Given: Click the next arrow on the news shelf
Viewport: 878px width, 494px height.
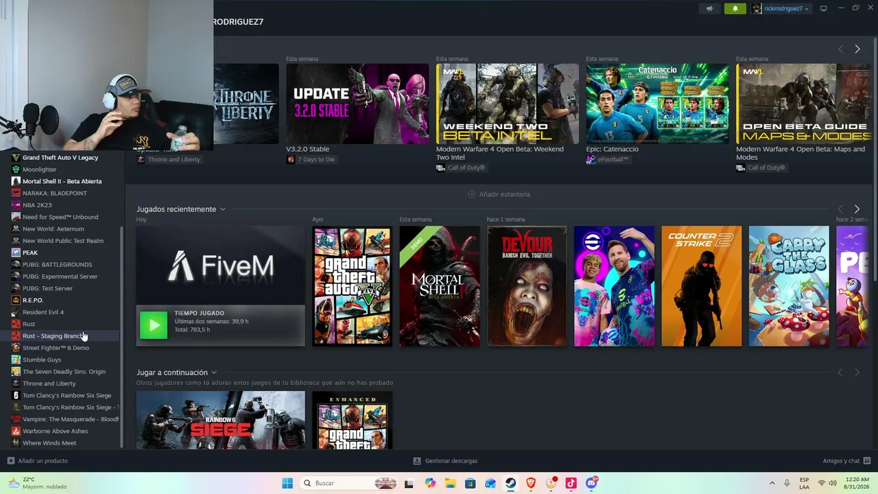Looking at the screenshot, I should point(857,49).
